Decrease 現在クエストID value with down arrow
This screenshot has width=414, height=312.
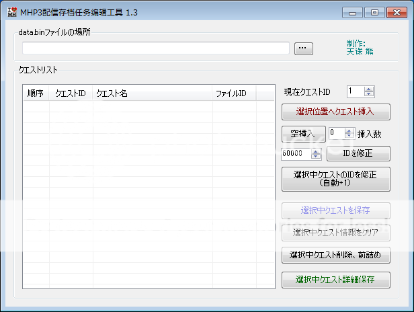[x=369, y=94]
